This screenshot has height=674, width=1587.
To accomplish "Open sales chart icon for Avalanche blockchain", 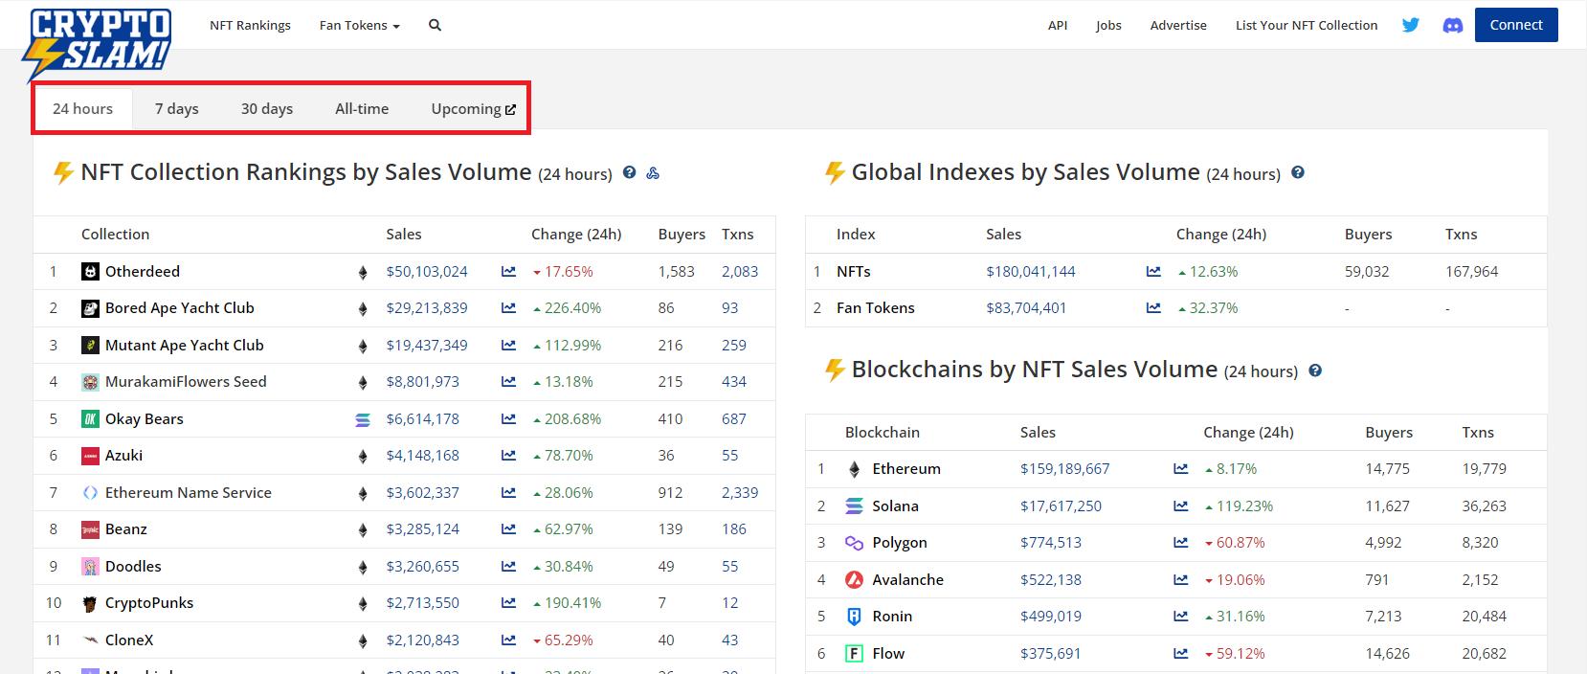I will point(1180,580).
